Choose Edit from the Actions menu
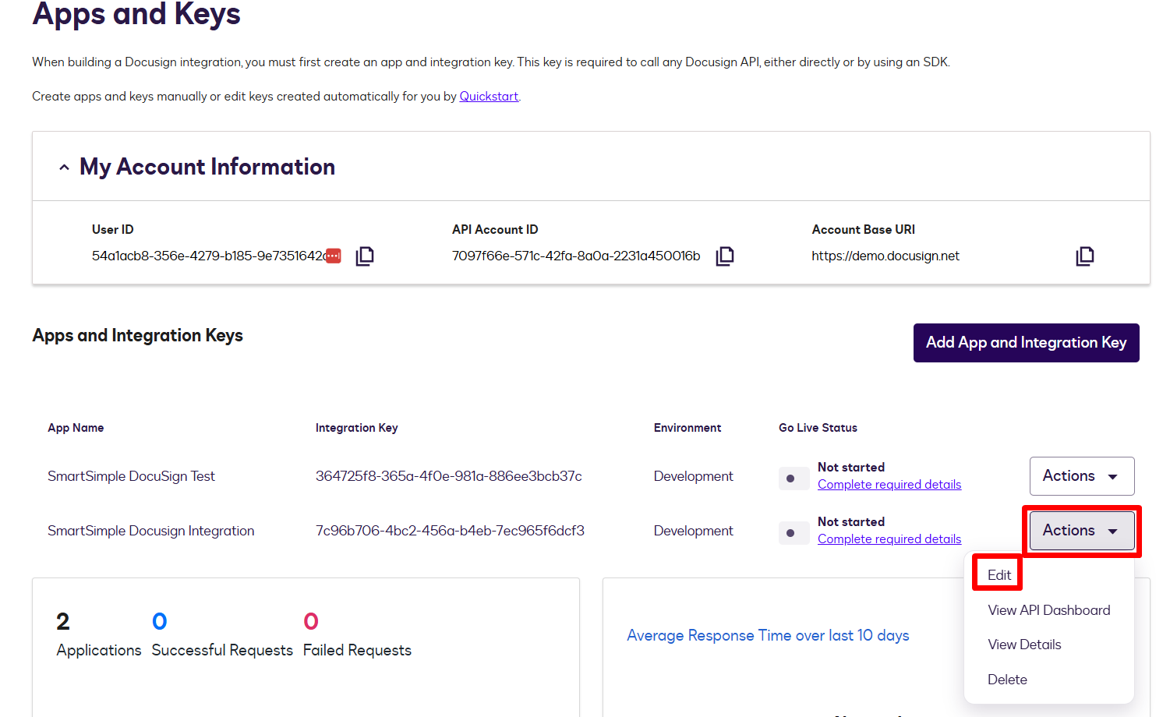 pyautogui.click(x=999, y=574)
